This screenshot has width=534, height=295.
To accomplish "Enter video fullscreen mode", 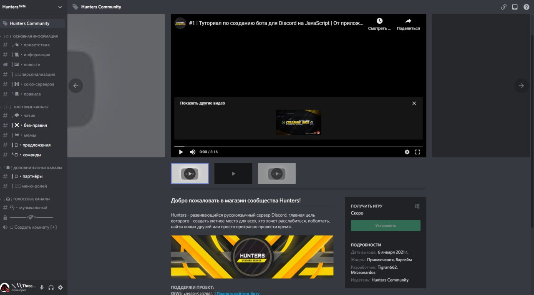I will (418, 152).
